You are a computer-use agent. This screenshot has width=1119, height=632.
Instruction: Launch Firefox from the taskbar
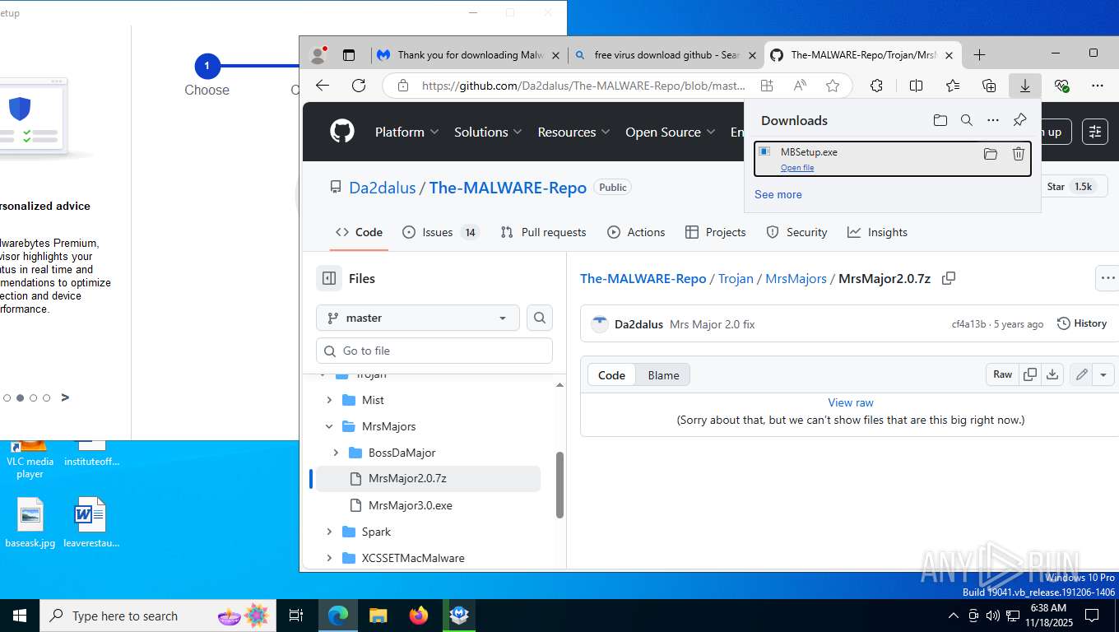(419, 616)
